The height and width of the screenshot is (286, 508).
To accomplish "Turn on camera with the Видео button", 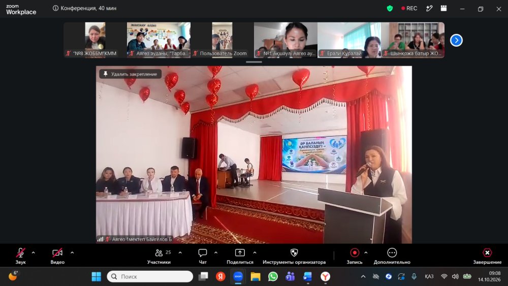I will 57,256.
